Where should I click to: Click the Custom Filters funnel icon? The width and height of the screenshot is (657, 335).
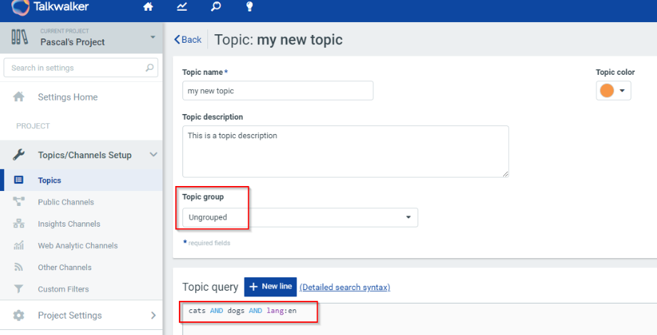click(x=19, y=289)
